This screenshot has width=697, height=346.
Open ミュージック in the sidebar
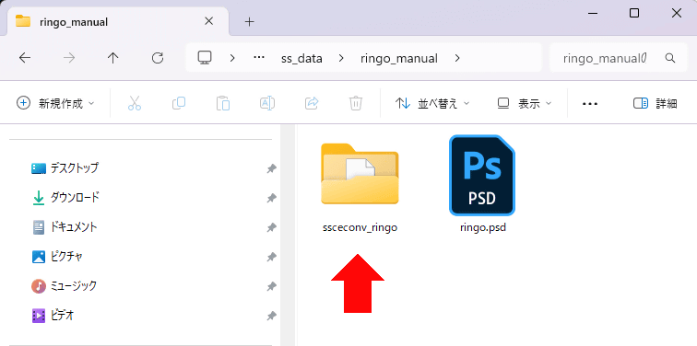64,286
